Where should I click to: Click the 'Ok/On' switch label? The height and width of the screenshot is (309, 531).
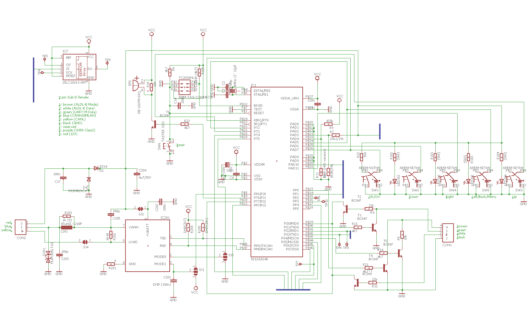pyautogui.click(x=374, y=197)
